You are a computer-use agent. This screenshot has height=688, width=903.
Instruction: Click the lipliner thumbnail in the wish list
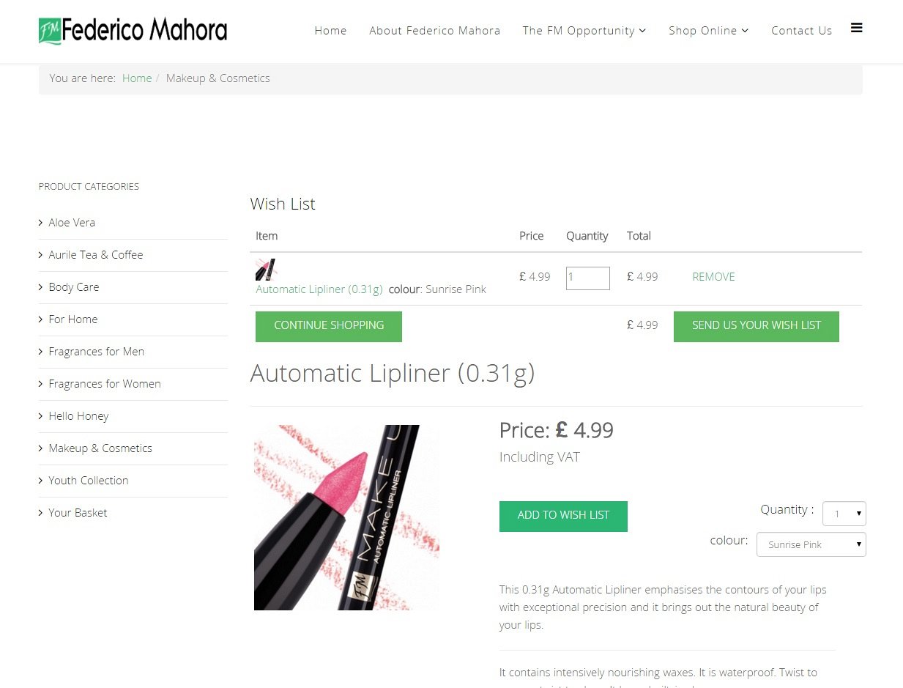pyautogui.click(x=265, y=269)
